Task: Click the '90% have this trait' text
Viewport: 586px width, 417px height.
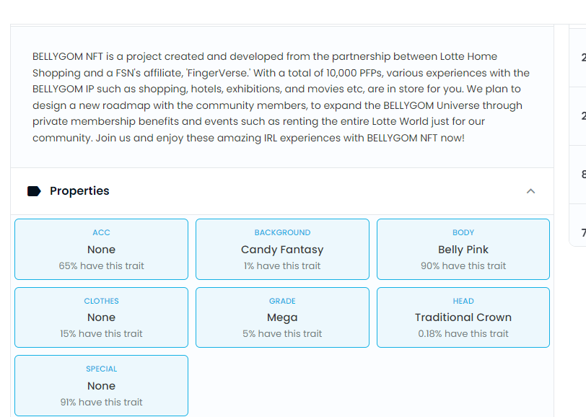Action: coord(463,265)
